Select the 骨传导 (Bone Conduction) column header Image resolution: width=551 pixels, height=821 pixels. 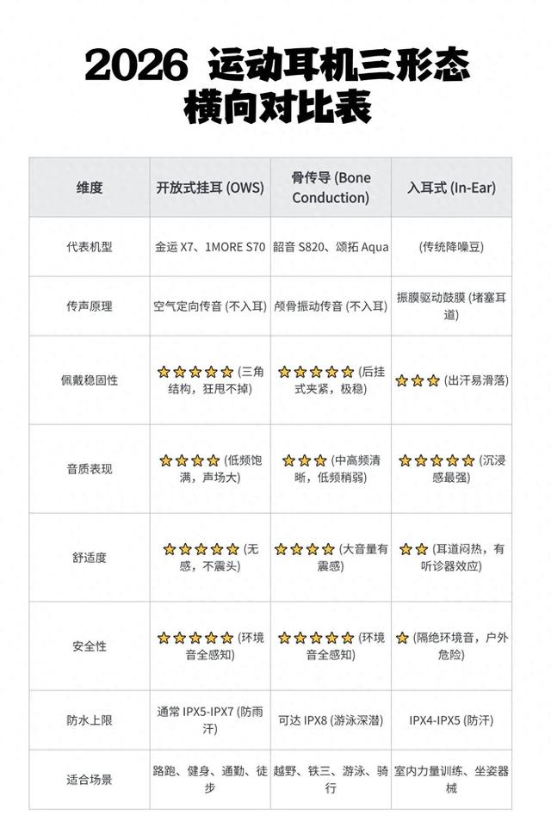click(x=331, y=188)
